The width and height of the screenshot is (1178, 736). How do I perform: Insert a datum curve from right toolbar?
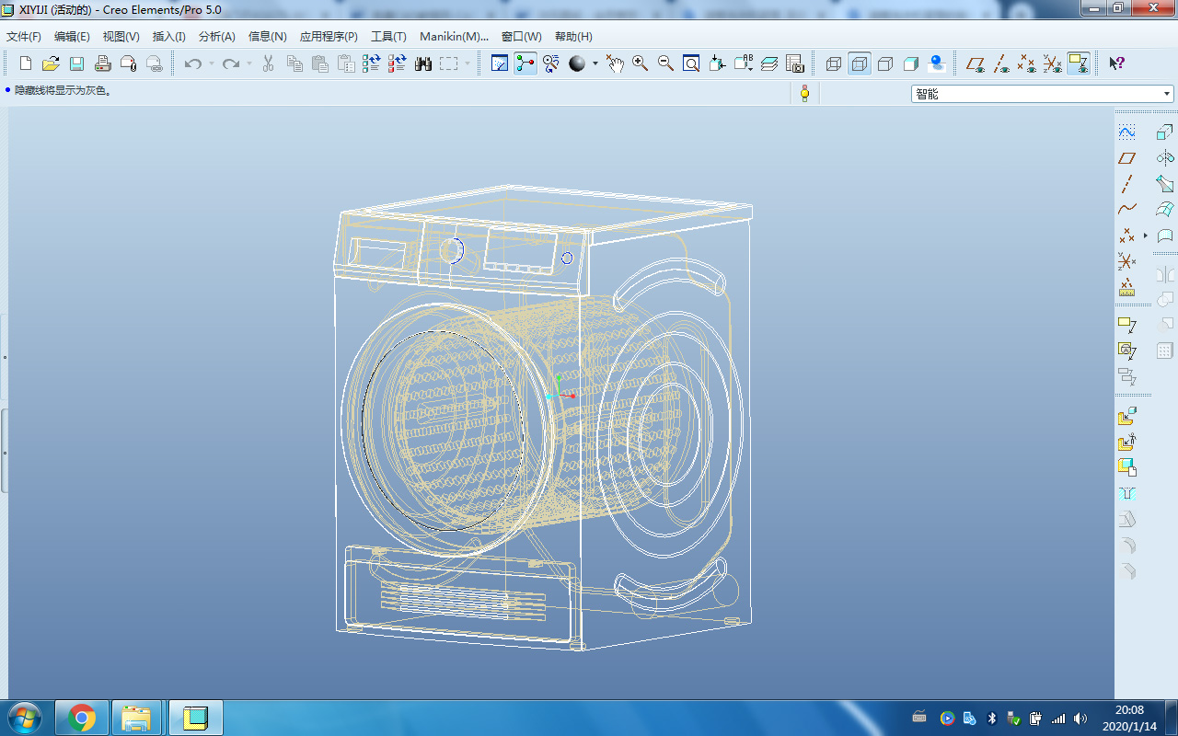pyautogui.click(x=1126, y=210)
